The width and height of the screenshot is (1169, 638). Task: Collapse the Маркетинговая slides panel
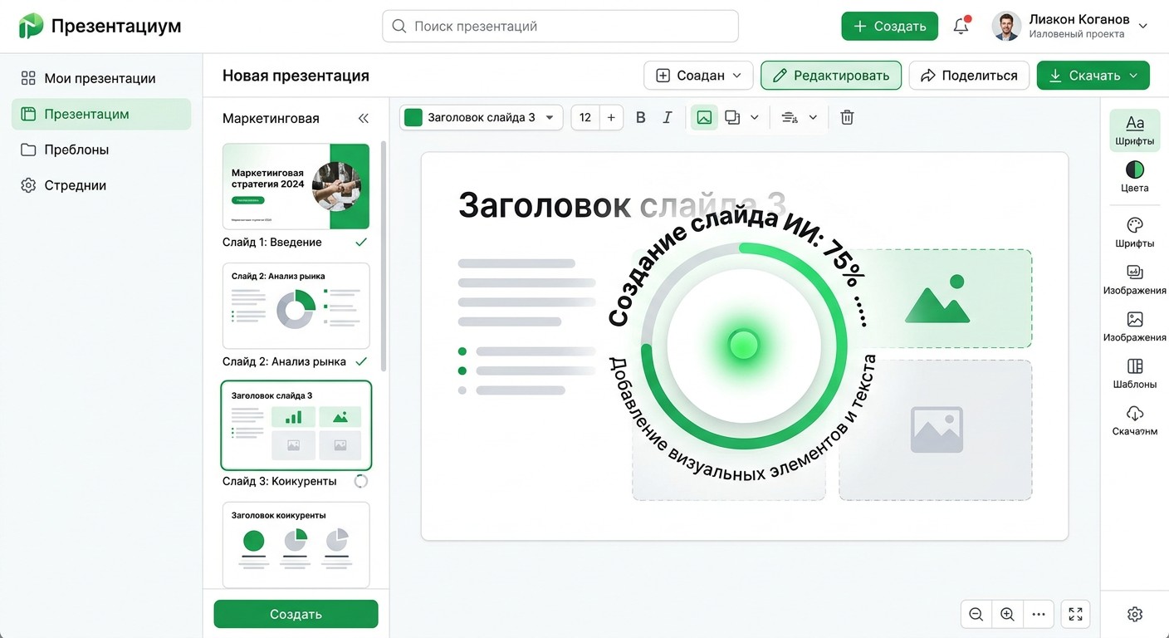[363, 118]
